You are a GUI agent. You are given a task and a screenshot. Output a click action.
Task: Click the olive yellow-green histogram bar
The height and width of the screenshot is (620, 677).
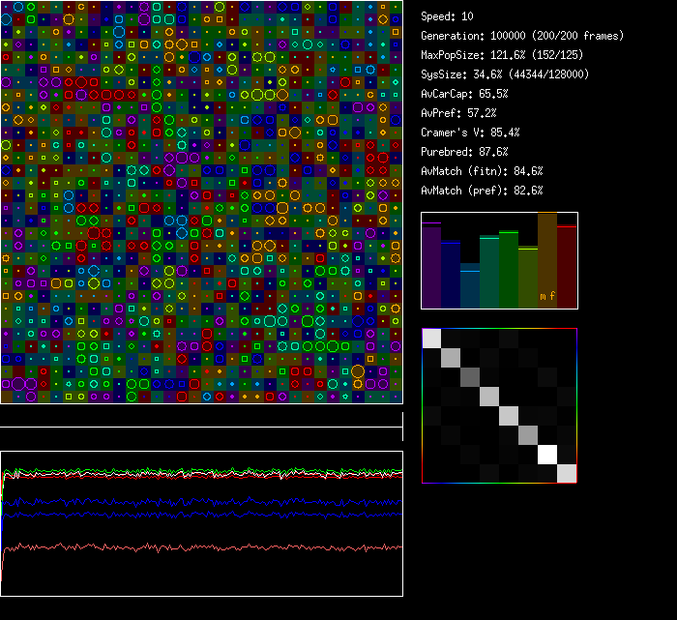tap(528, 278)
